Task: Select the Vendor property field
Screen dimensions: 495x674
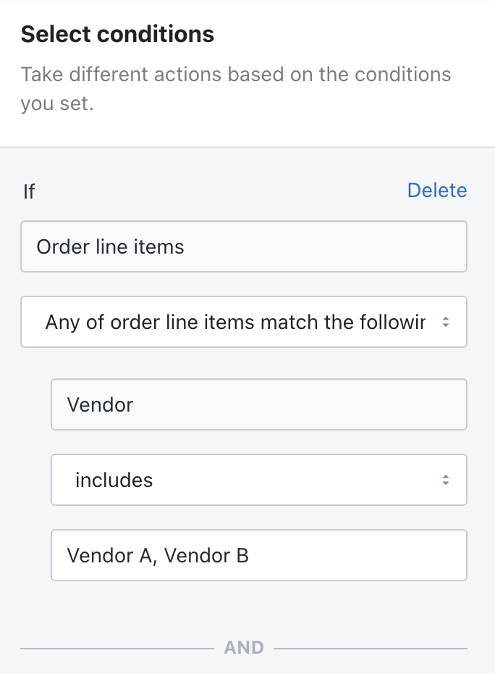Action: [x=258, y=404]
